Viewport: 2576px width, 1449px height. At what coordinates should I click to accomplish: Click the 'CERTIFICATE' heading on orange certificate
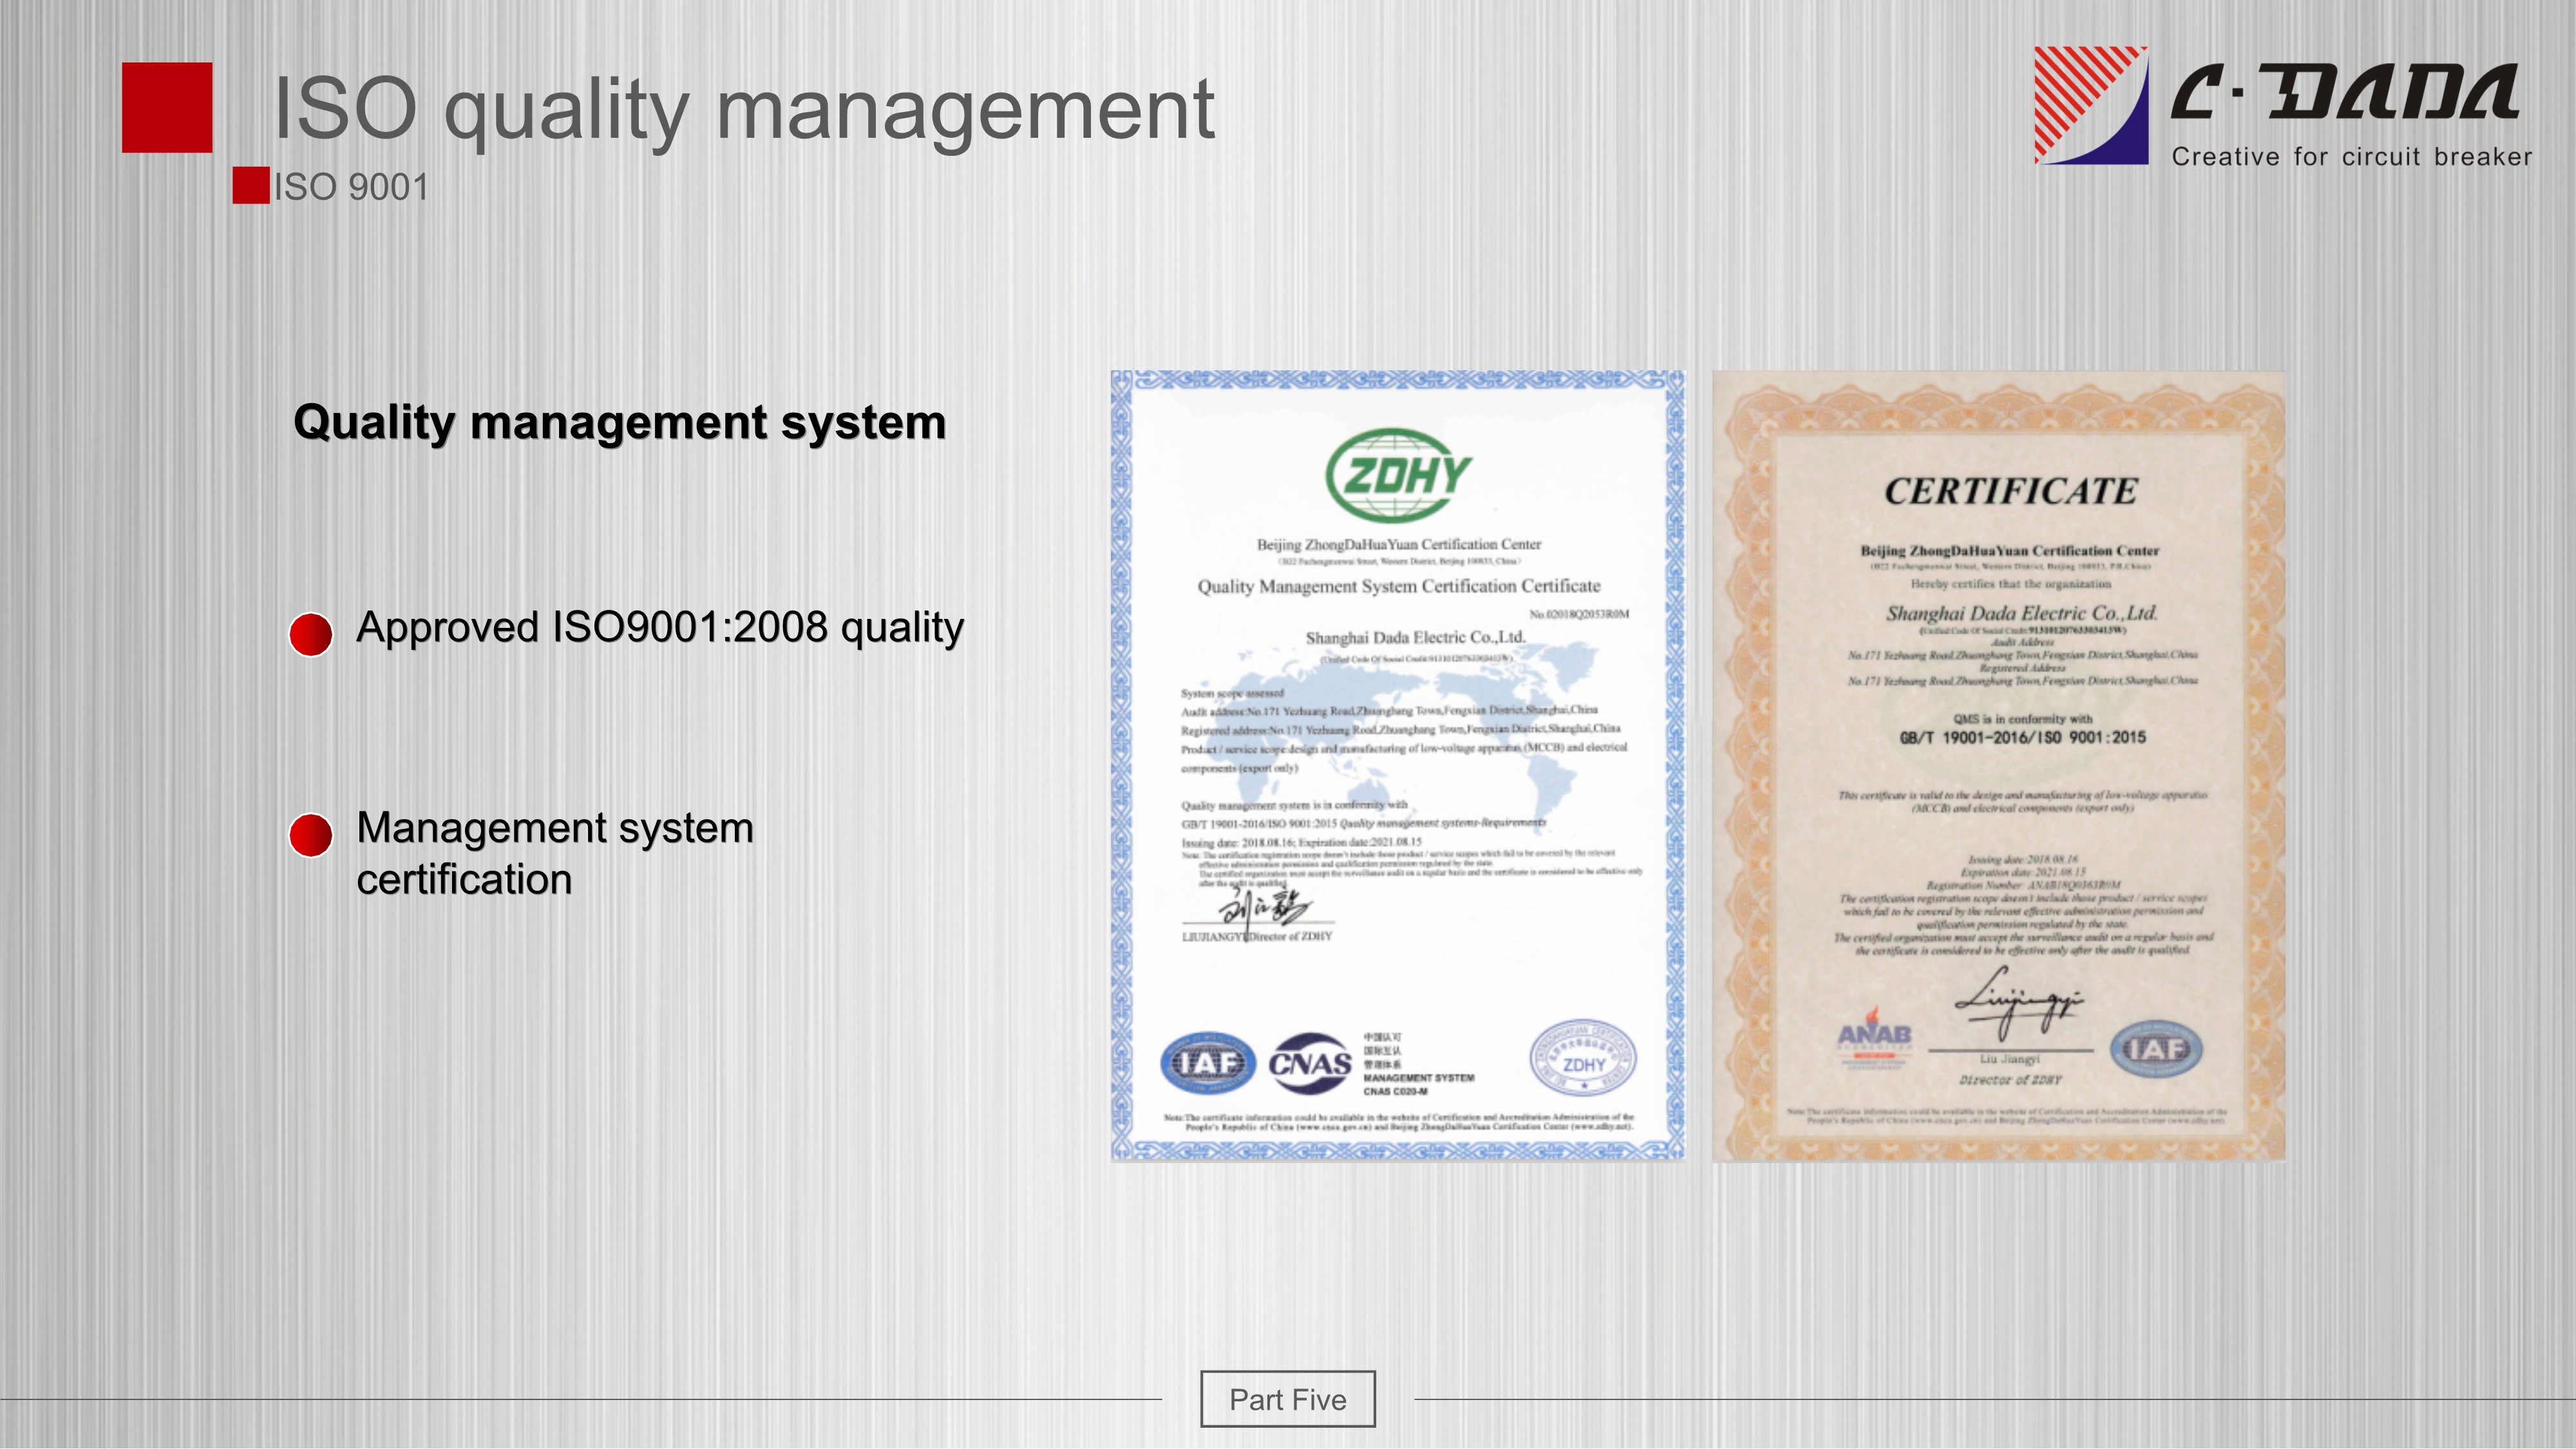(2011, 492)
